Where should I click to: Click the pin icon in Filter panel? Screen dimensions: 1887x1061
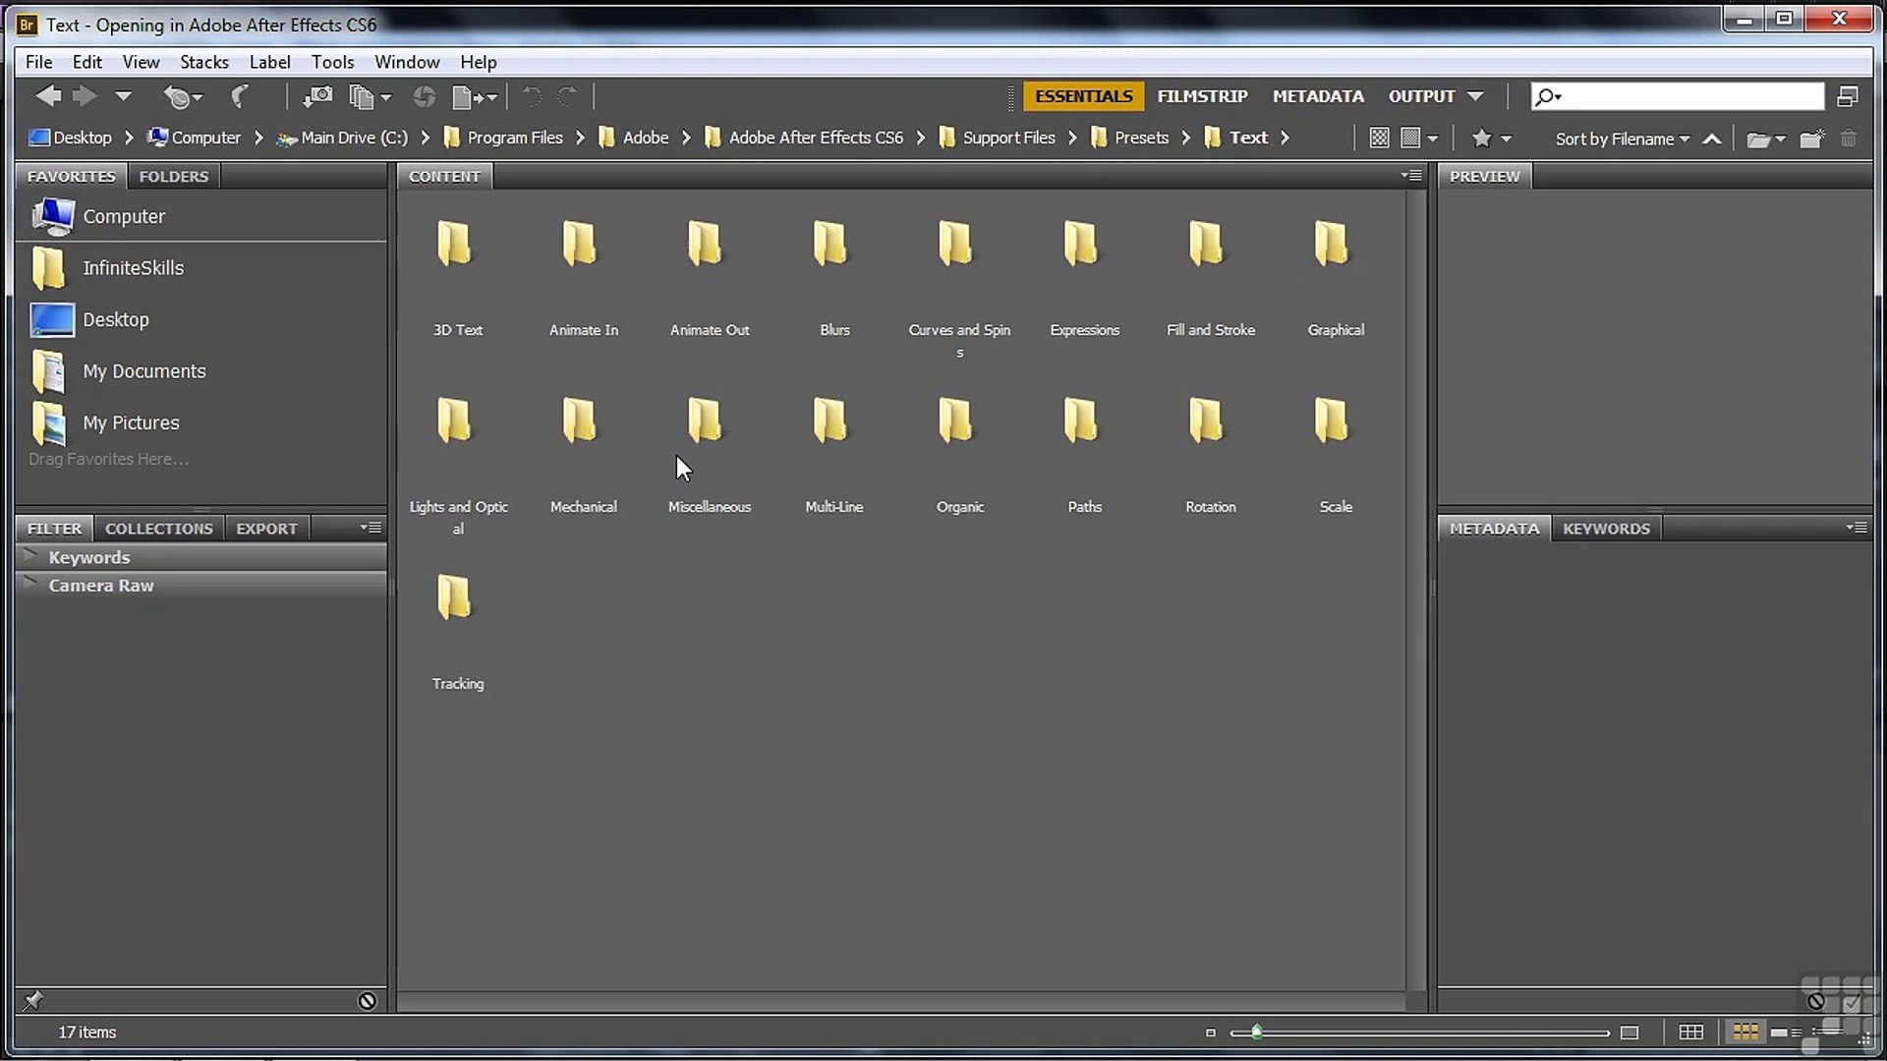coord(33,1000)
